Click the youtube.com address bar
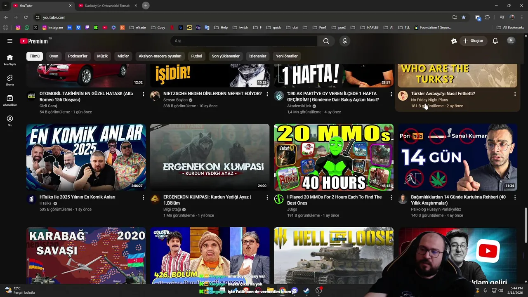The image size is (528, 297). (243, 17)
